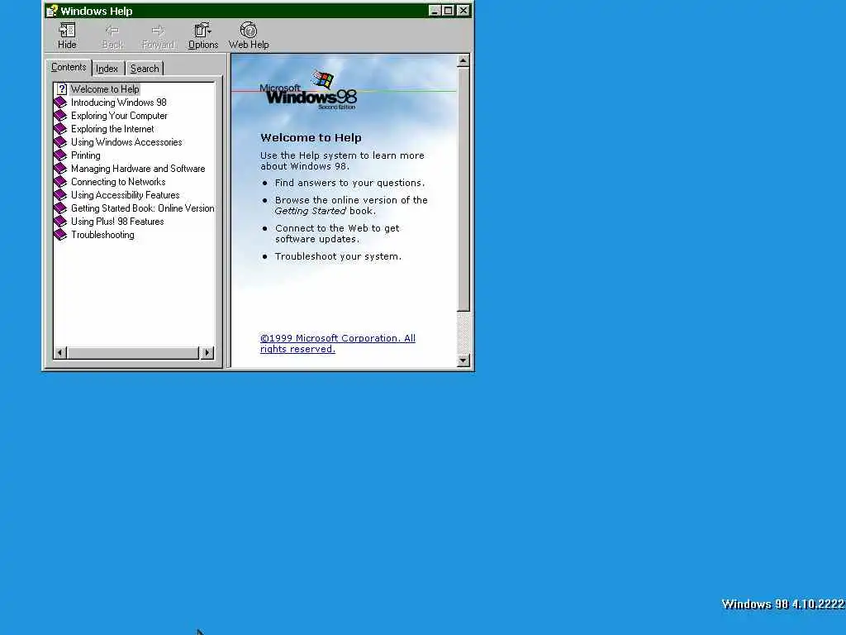Click the contents pane horizontal scrollbar thumb
The height and width of the screenshot is (635, 846).
click(x=133, y=352)
